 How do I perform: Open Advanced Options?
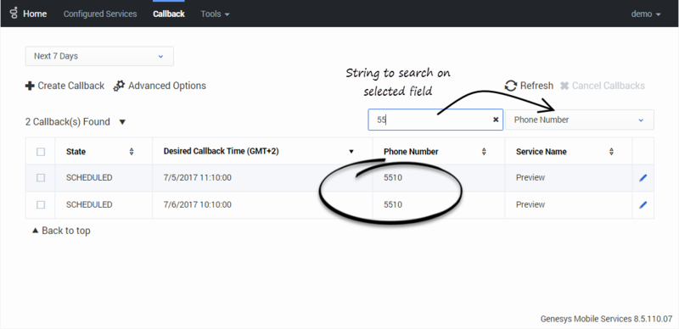pyautogui.click(x=160, y=86)
